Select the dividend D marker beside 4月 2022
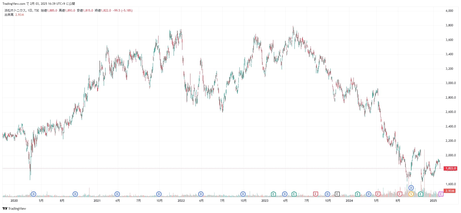 pos(201,194)
